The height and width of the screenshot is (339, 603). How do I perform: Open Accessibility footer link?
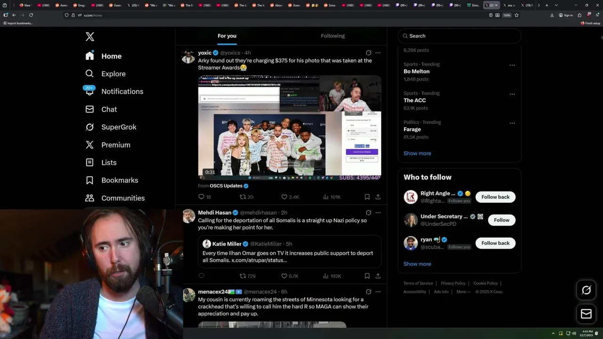click(415, 291)
